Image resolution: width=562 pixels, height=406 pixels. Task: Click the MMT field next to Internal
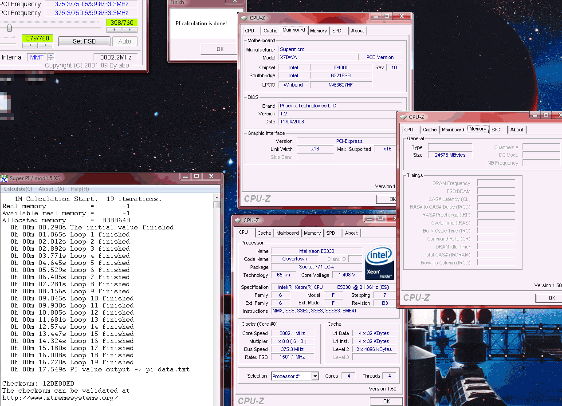pos(37,57)
